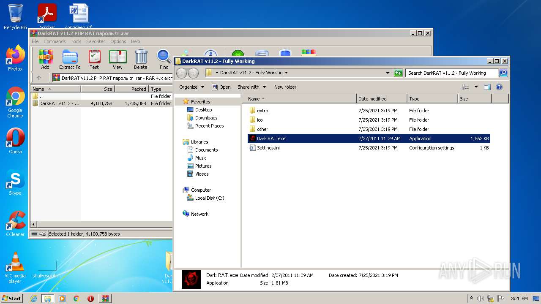541x304 pixels.
Task: Click the Start button
Action: [11, 298]
